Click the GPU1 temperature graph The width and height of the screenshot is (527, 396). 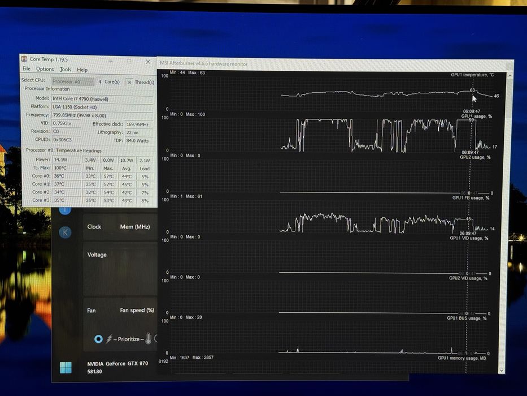coord(331,93)
